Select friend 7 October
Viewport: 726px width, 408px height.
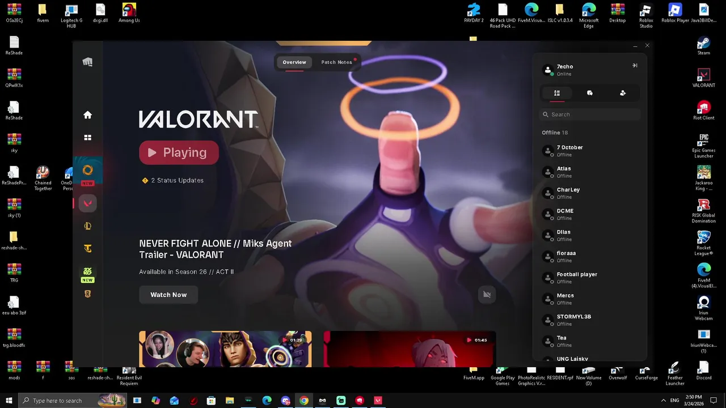(590, 151)
